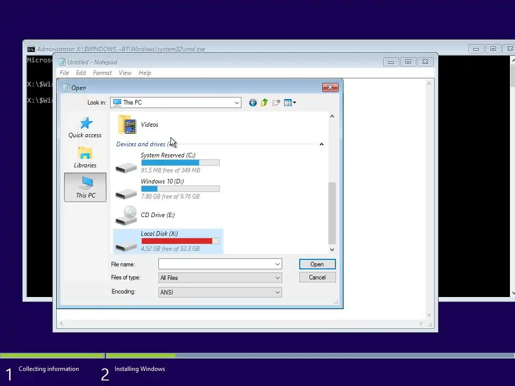
Task: Open the Notepad Edit menu
Action: click(81, 73)
